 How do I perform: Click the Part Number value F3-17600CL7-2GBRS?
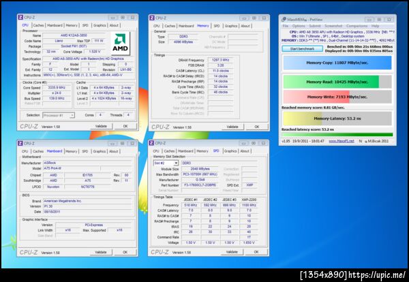click(200, 185)
